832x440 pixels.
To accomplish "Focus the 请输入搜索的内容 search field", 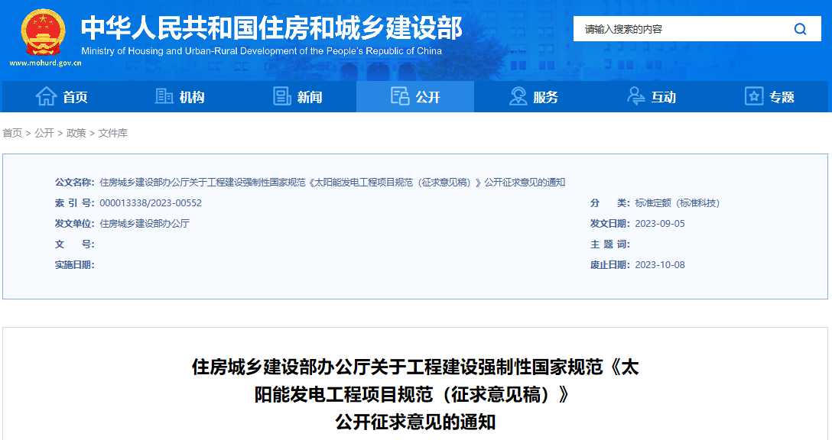I will click(681, 30).
